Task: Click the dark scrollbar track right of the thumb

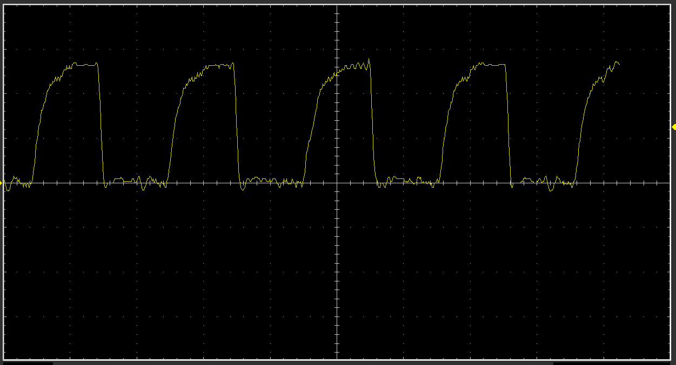Action: (x=614, y=363)
